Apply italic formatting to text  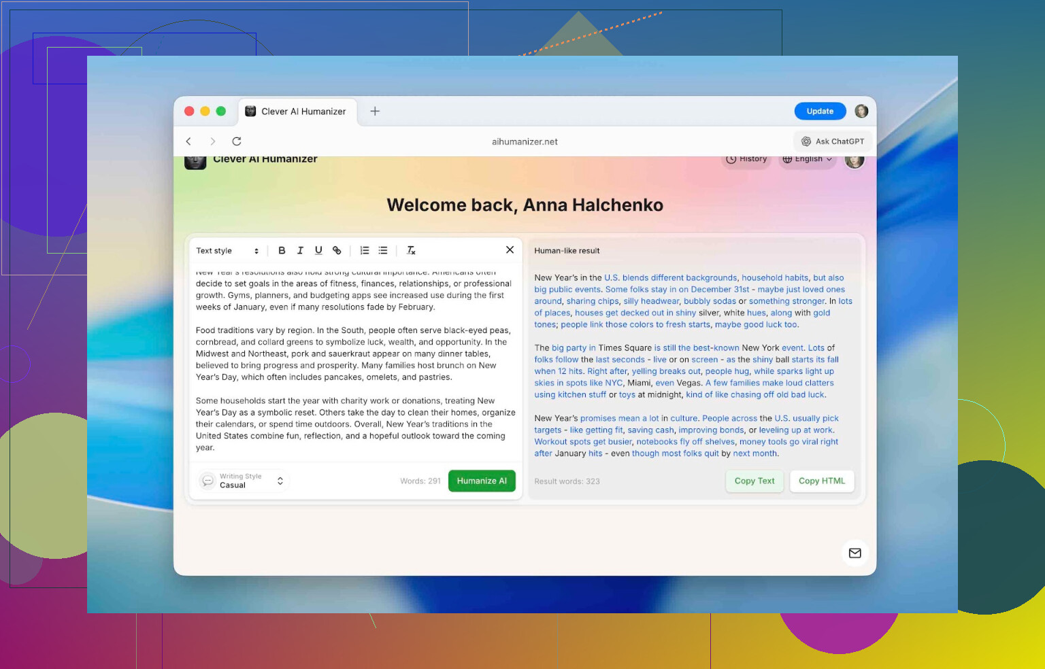pyautogui.click(x=300, y=250)
